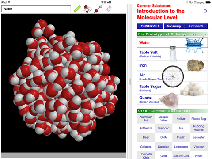Screen dimensions: 212x159
Task: Click the Water substance name field
Action: coord(36,9)
